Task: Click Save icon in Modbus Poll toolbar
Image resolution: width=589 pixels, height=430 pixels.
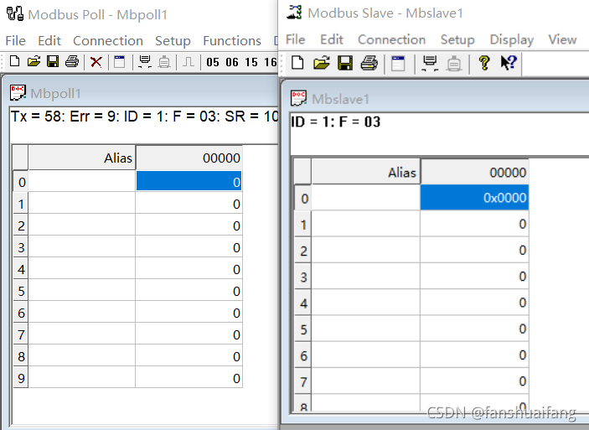Action: [x=53, y=61]
